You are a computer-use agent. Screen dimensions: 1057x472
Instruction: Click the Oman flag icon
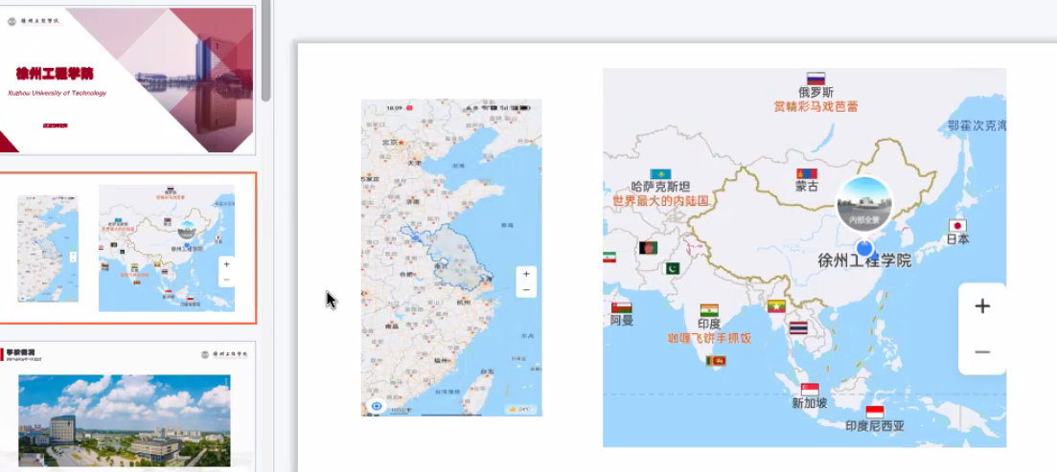[x=622, y=305]
